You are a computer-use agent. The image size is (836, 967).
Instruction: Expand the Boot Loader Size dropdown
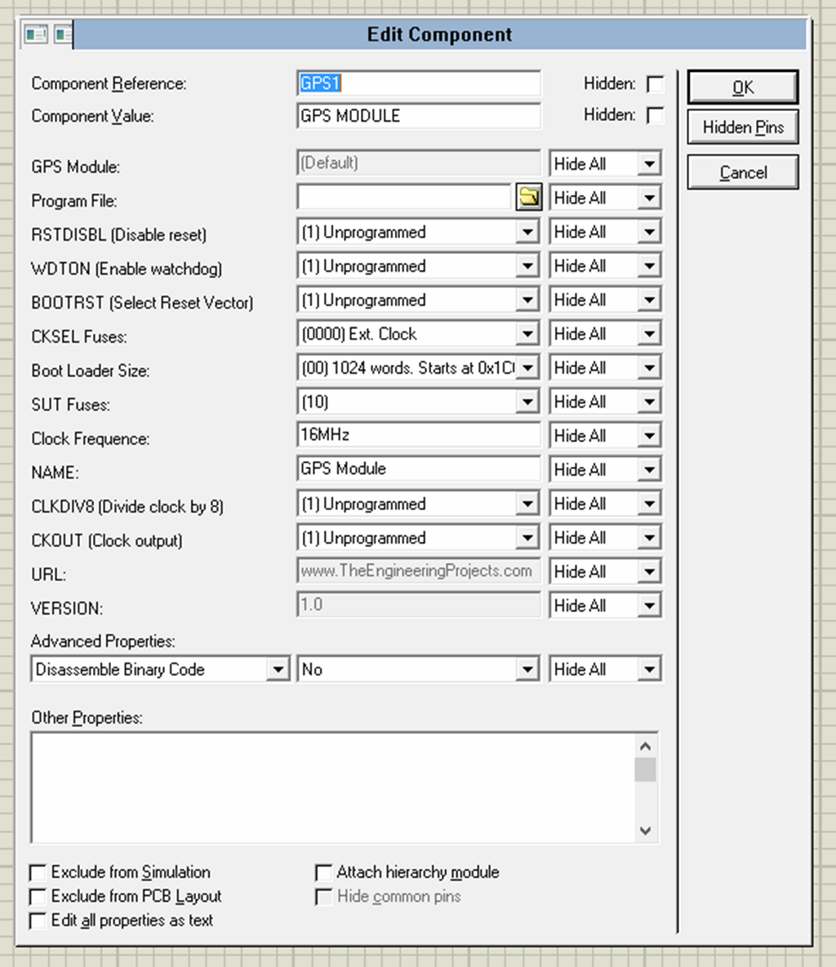point(528,367)
